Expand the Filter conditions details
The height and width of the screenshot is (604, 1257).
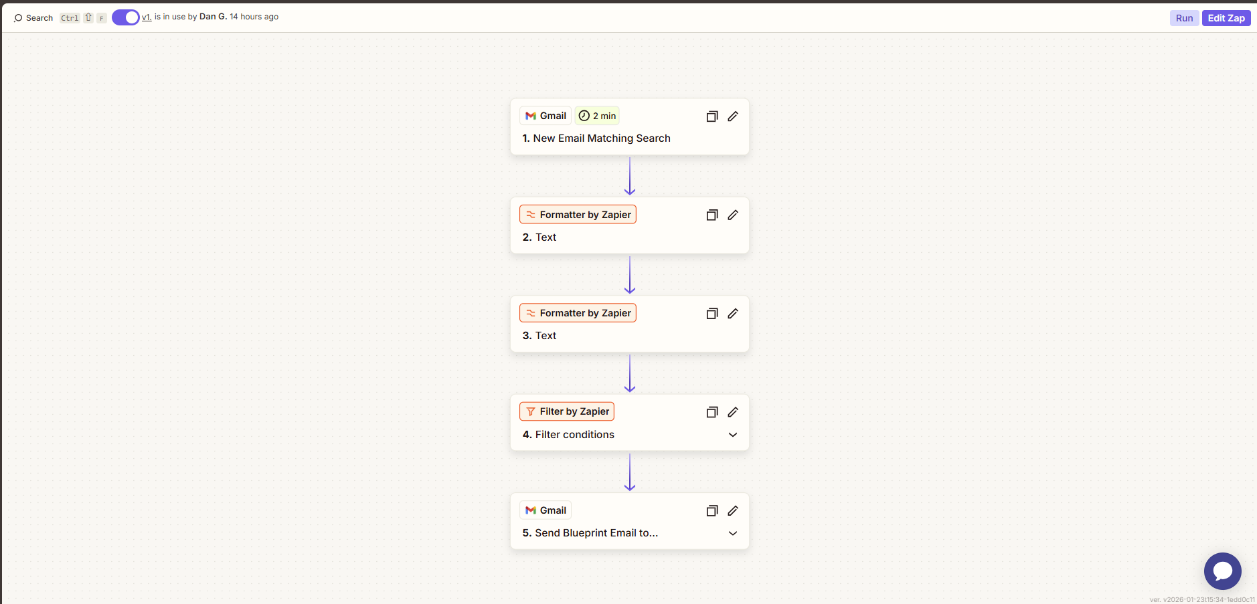[x=733, y=435]
